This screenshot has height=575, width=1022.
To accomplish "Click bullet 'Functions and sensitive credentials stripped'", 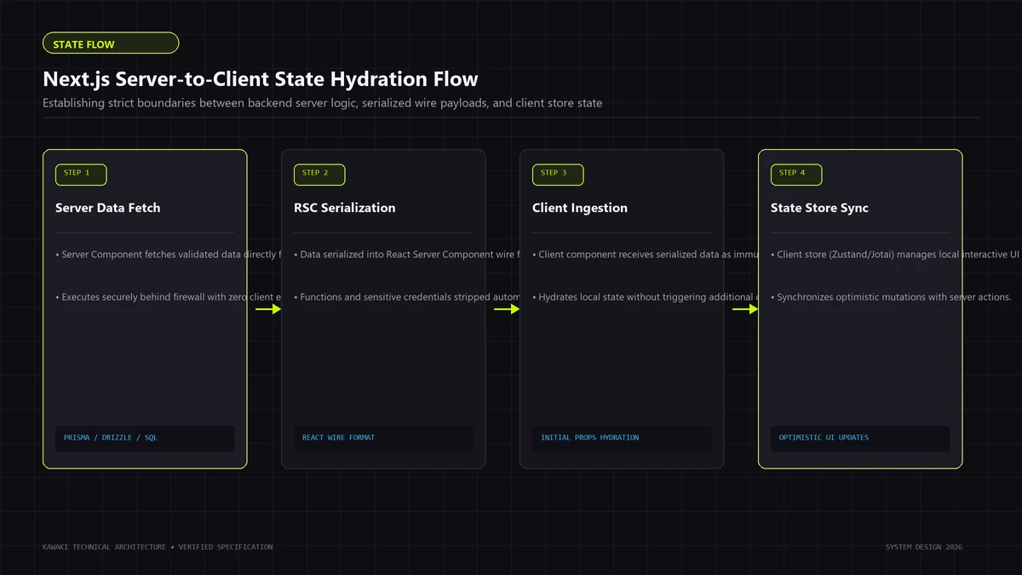I will coord(406,297).
